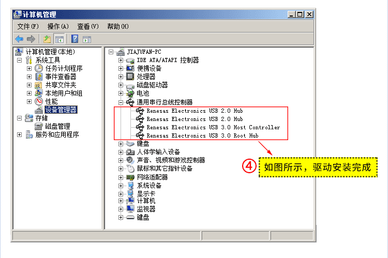Open the 查看(V) menu

tap(88, 26)
